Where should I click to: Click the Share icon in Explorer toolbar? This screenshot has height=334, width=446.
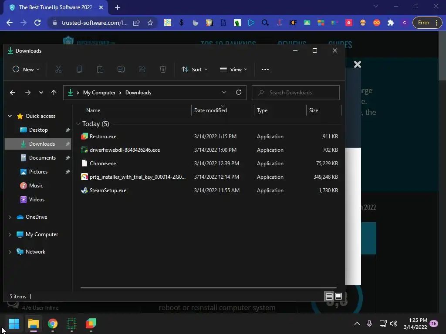coord(142,69)
